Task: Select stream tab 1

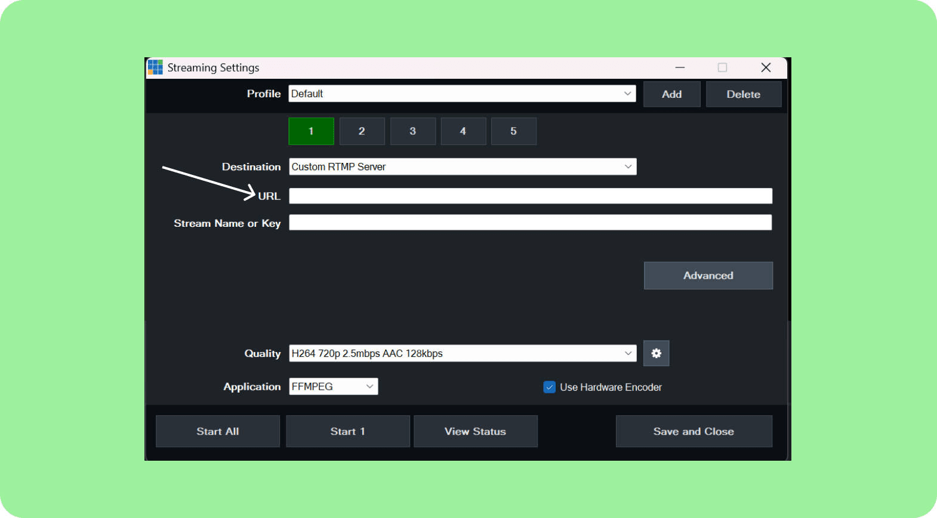Action: click(311, 131)
